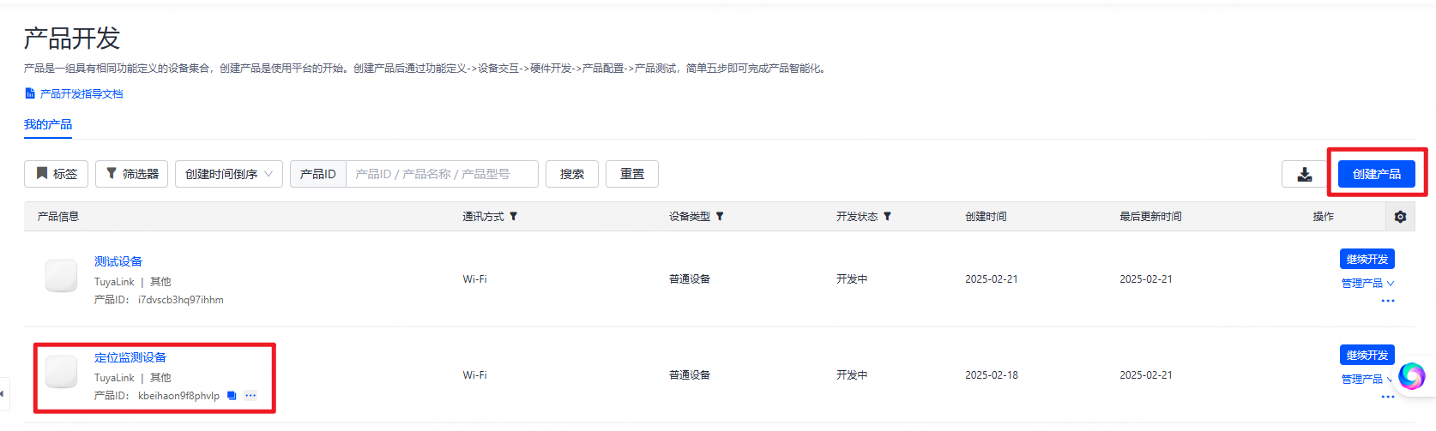The width and height of the screenshot is (1436, 431).
Task: Filter by 通讯方式 column funnel icon
Action: pyautogui.click(x=513, y=217)
